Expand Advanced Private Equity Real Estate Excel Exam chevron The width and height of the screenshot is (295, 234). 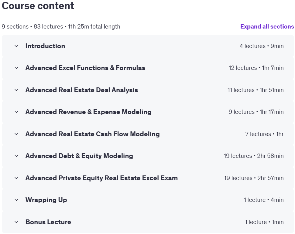(16, 178)
